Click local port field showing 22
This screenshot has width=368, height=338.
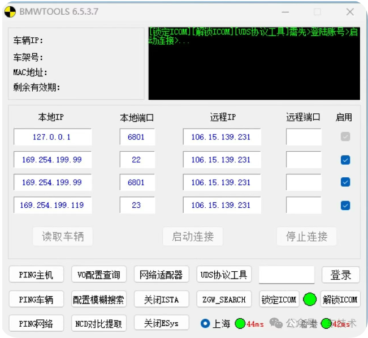(137, 160)
